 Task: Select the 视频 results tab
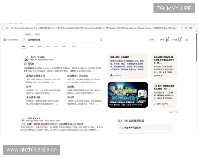tap(40, 46)
